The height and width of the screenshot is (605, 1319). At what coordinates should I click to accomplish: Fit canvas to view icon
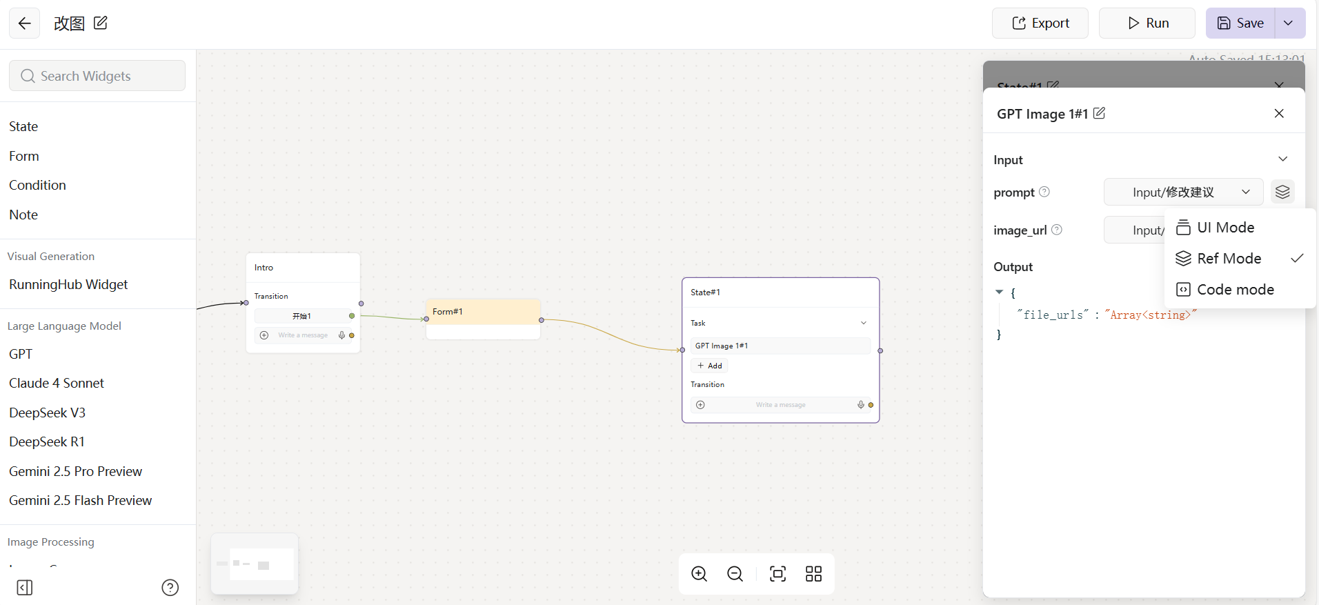pyautogui.click(x=777, y=574)
